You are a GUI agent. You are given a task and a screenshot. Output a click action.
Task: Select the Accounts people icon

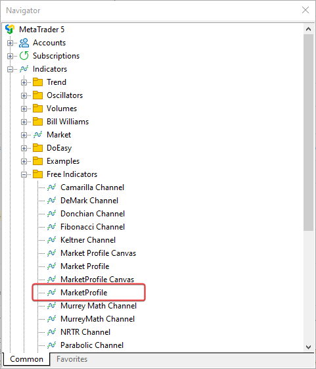[24, 43]
